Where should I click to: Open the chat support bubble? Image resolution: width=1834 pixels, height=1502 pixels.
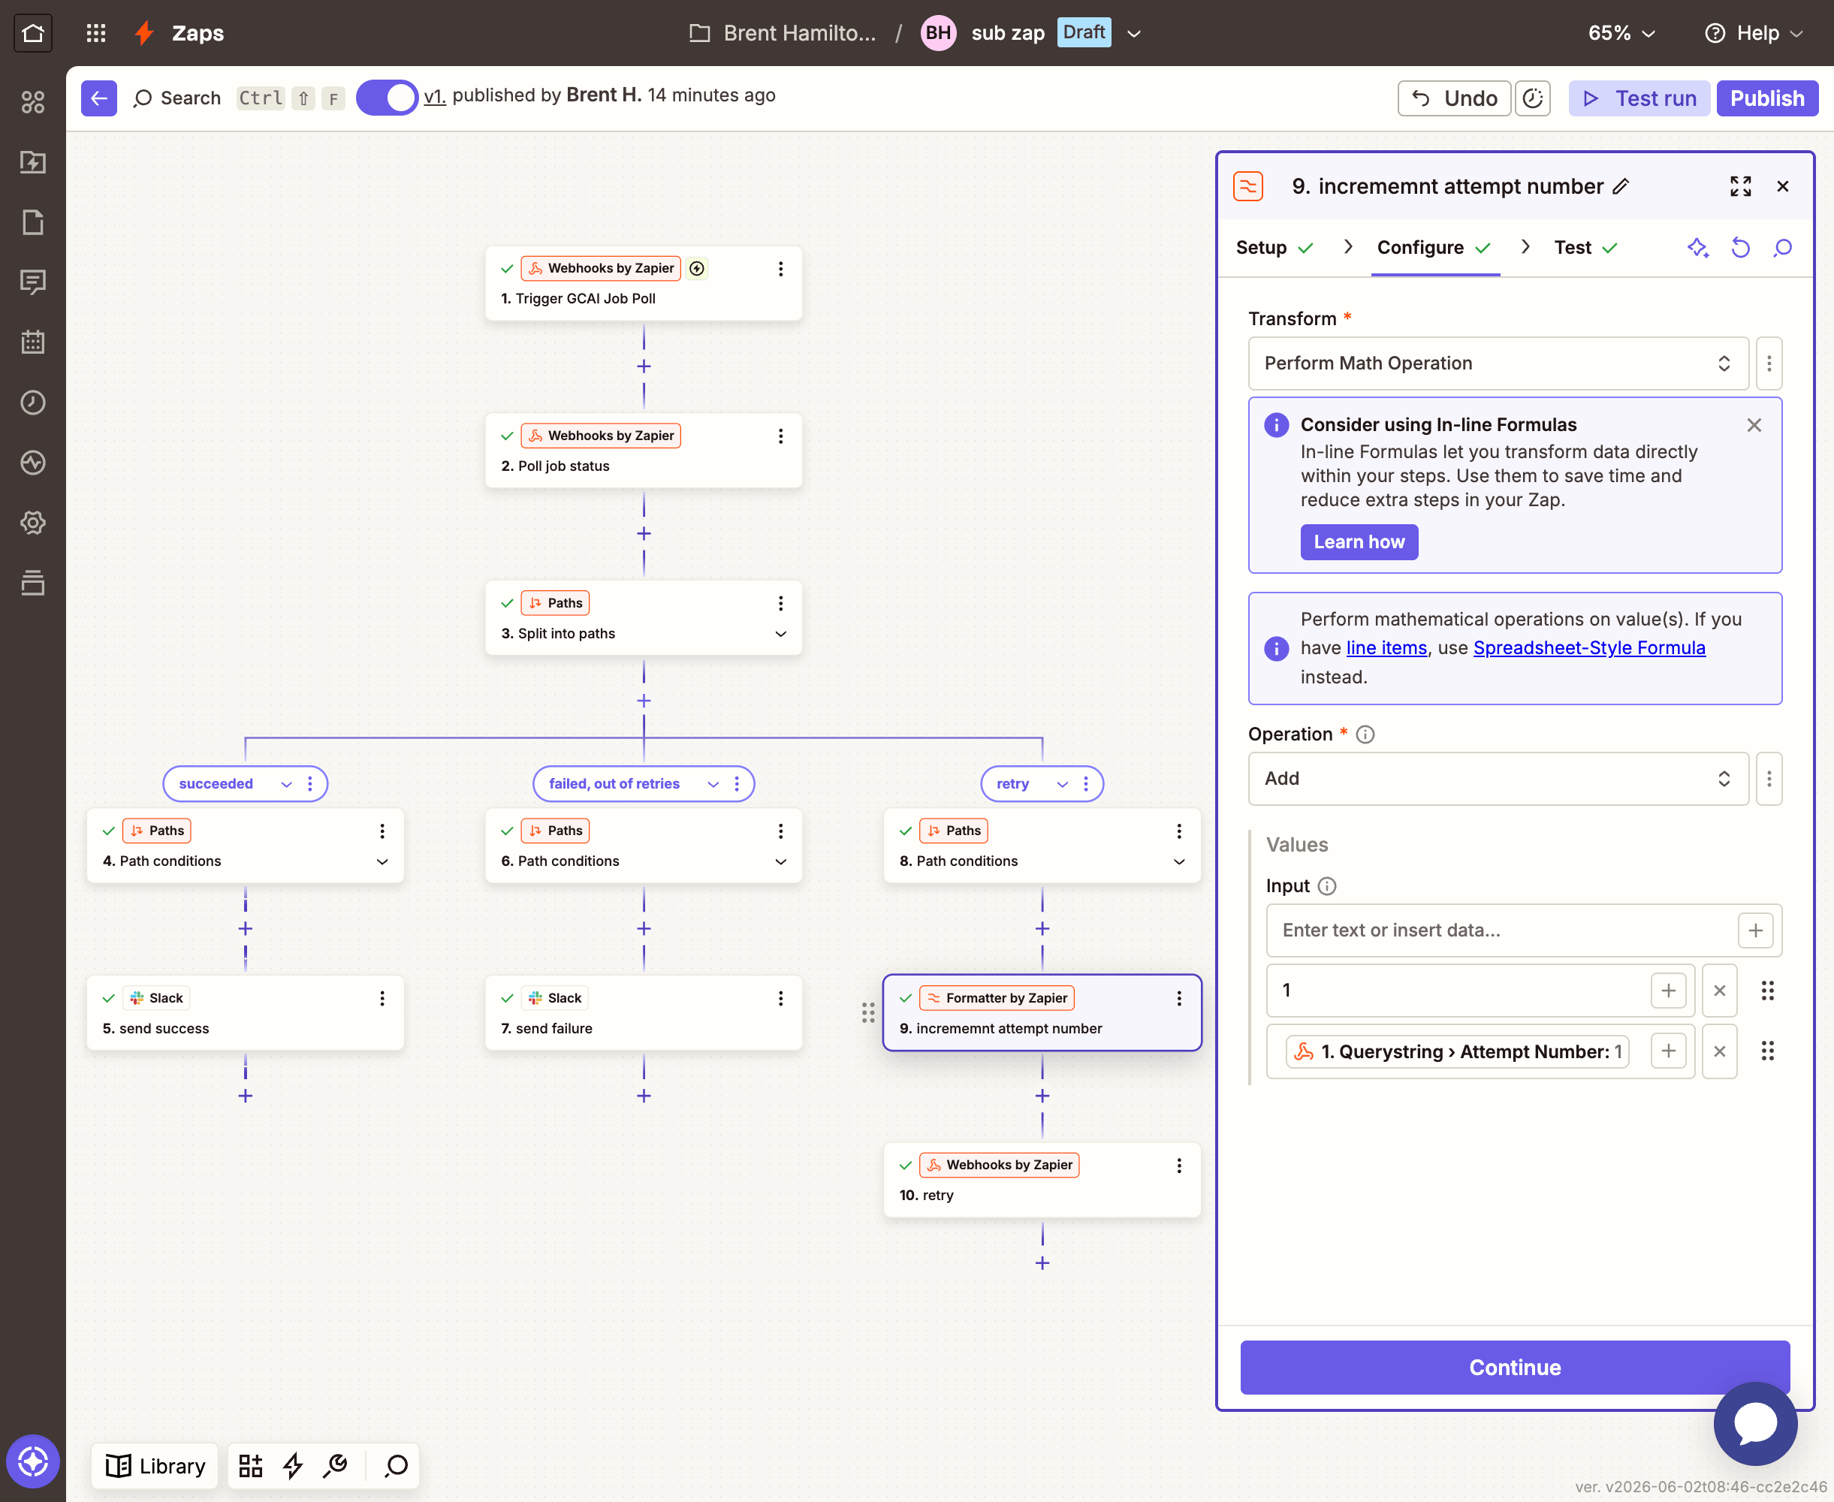click(1754, 1423)
